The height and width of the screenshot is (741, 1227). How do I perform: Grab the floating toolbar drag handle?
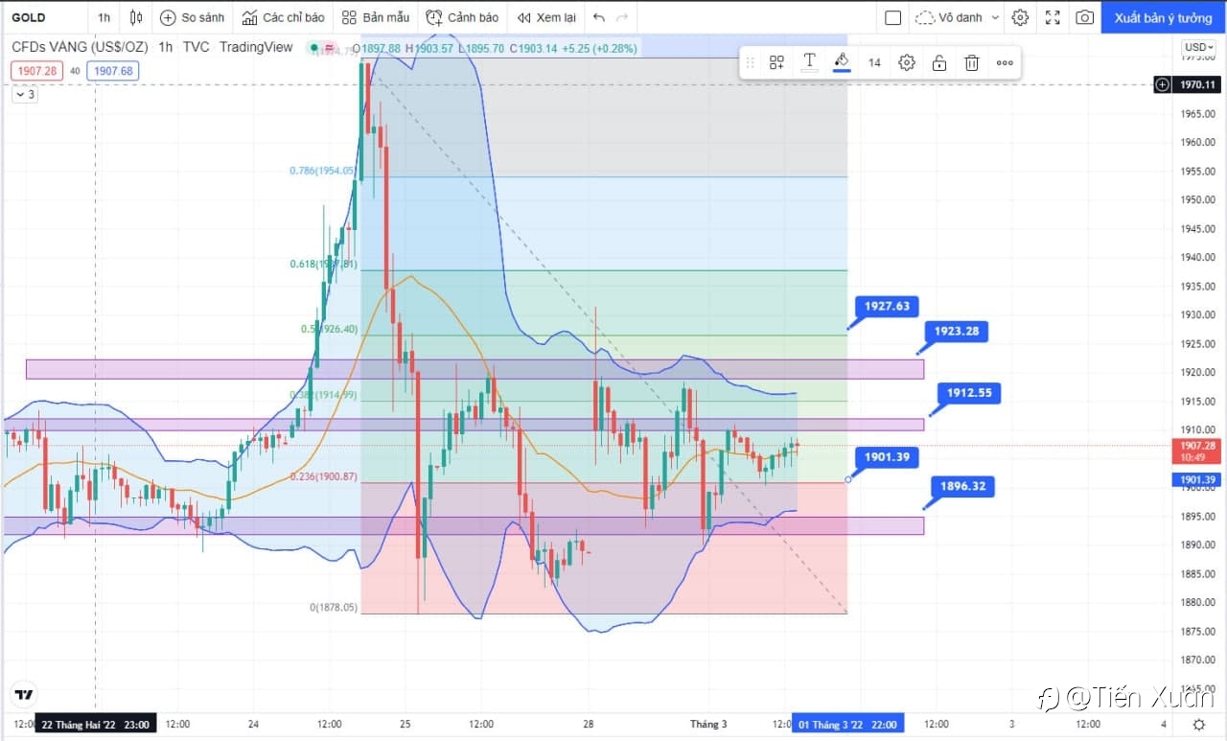coord(750,62)
